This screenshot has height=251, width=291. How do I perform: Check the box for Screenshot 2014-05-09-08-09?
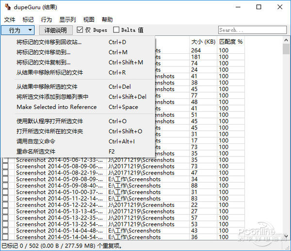(5, 179)
